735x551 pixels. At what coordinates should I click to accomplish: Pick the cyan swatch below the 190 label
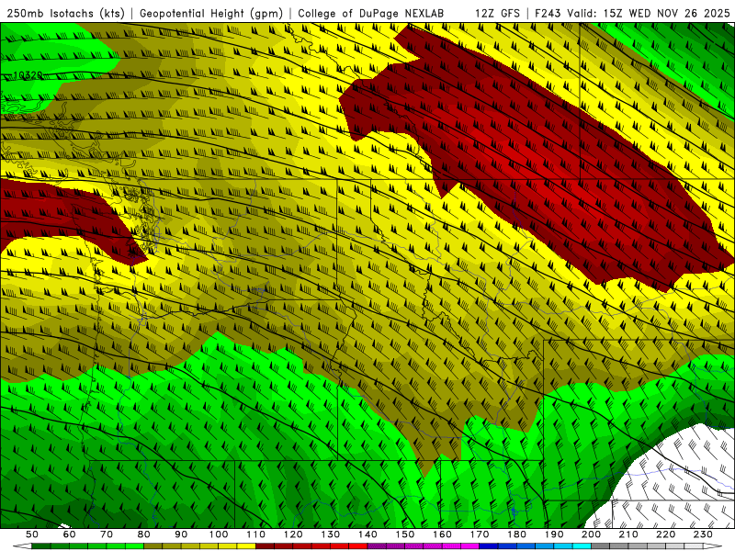point(563,546)
